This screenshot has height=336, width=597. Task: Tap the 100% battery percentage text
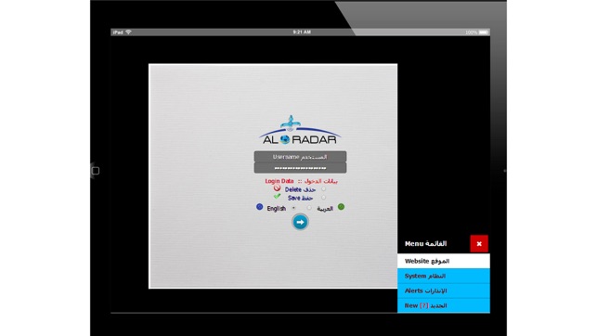click(x=472, y=32)
